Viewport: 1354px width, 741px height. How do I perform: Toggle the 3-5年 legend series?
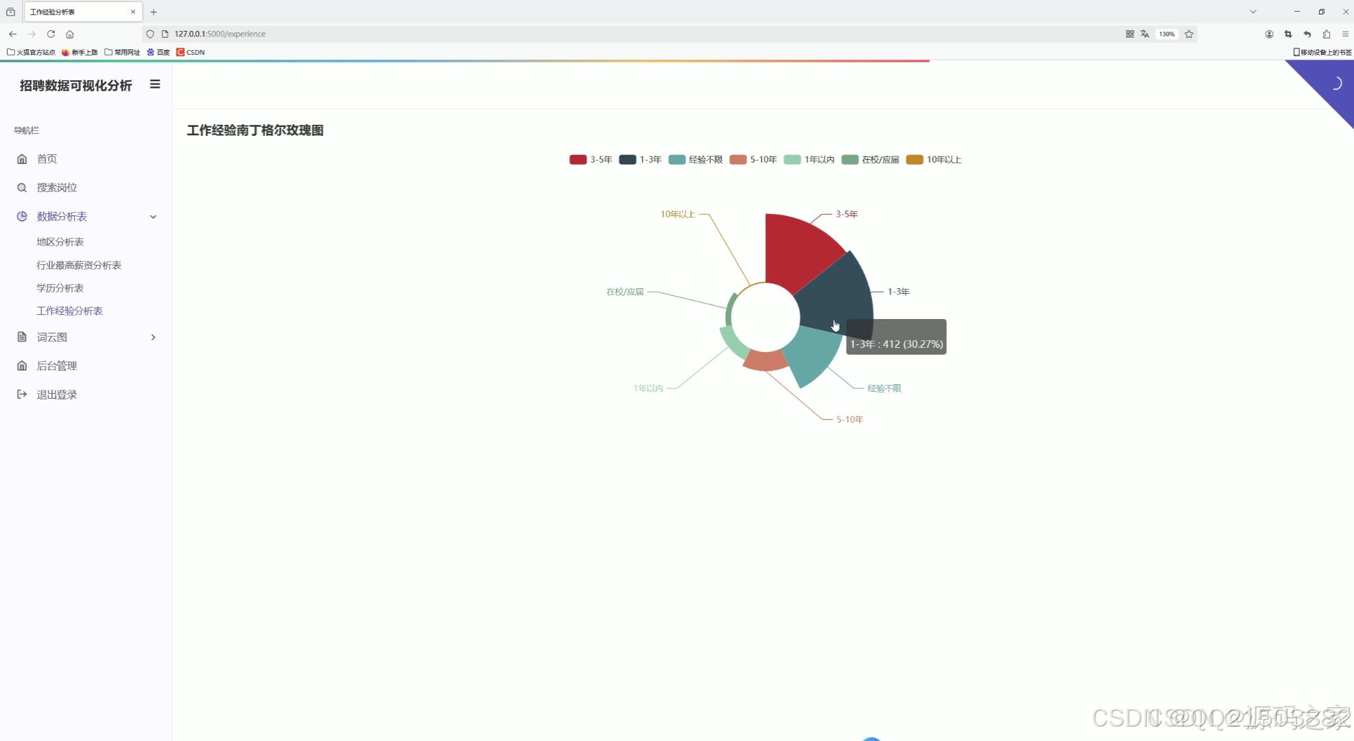(590, 160)
